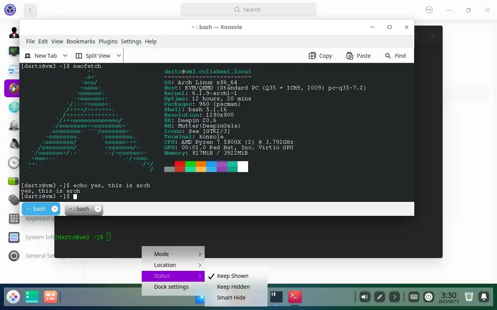
Task: Go back using the Control Center back arrow
Action: coord(30,10)
